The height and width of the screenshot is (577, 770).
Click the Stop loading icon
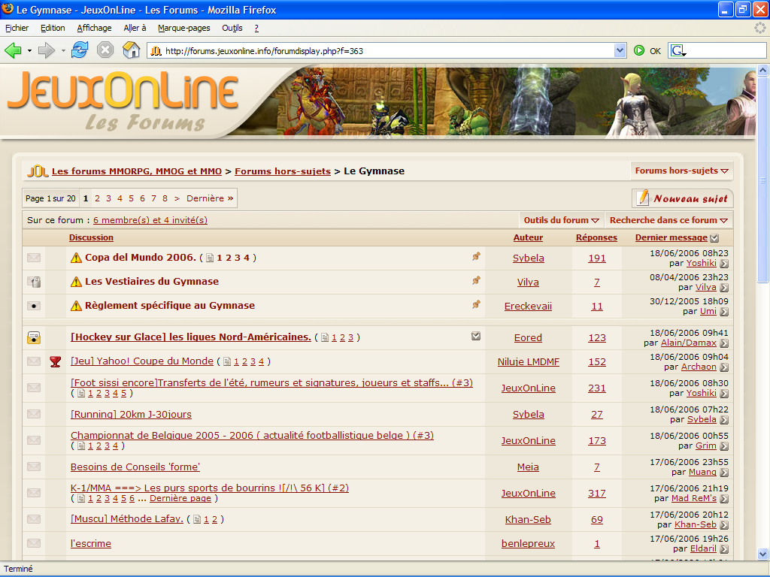pos(105,50)
